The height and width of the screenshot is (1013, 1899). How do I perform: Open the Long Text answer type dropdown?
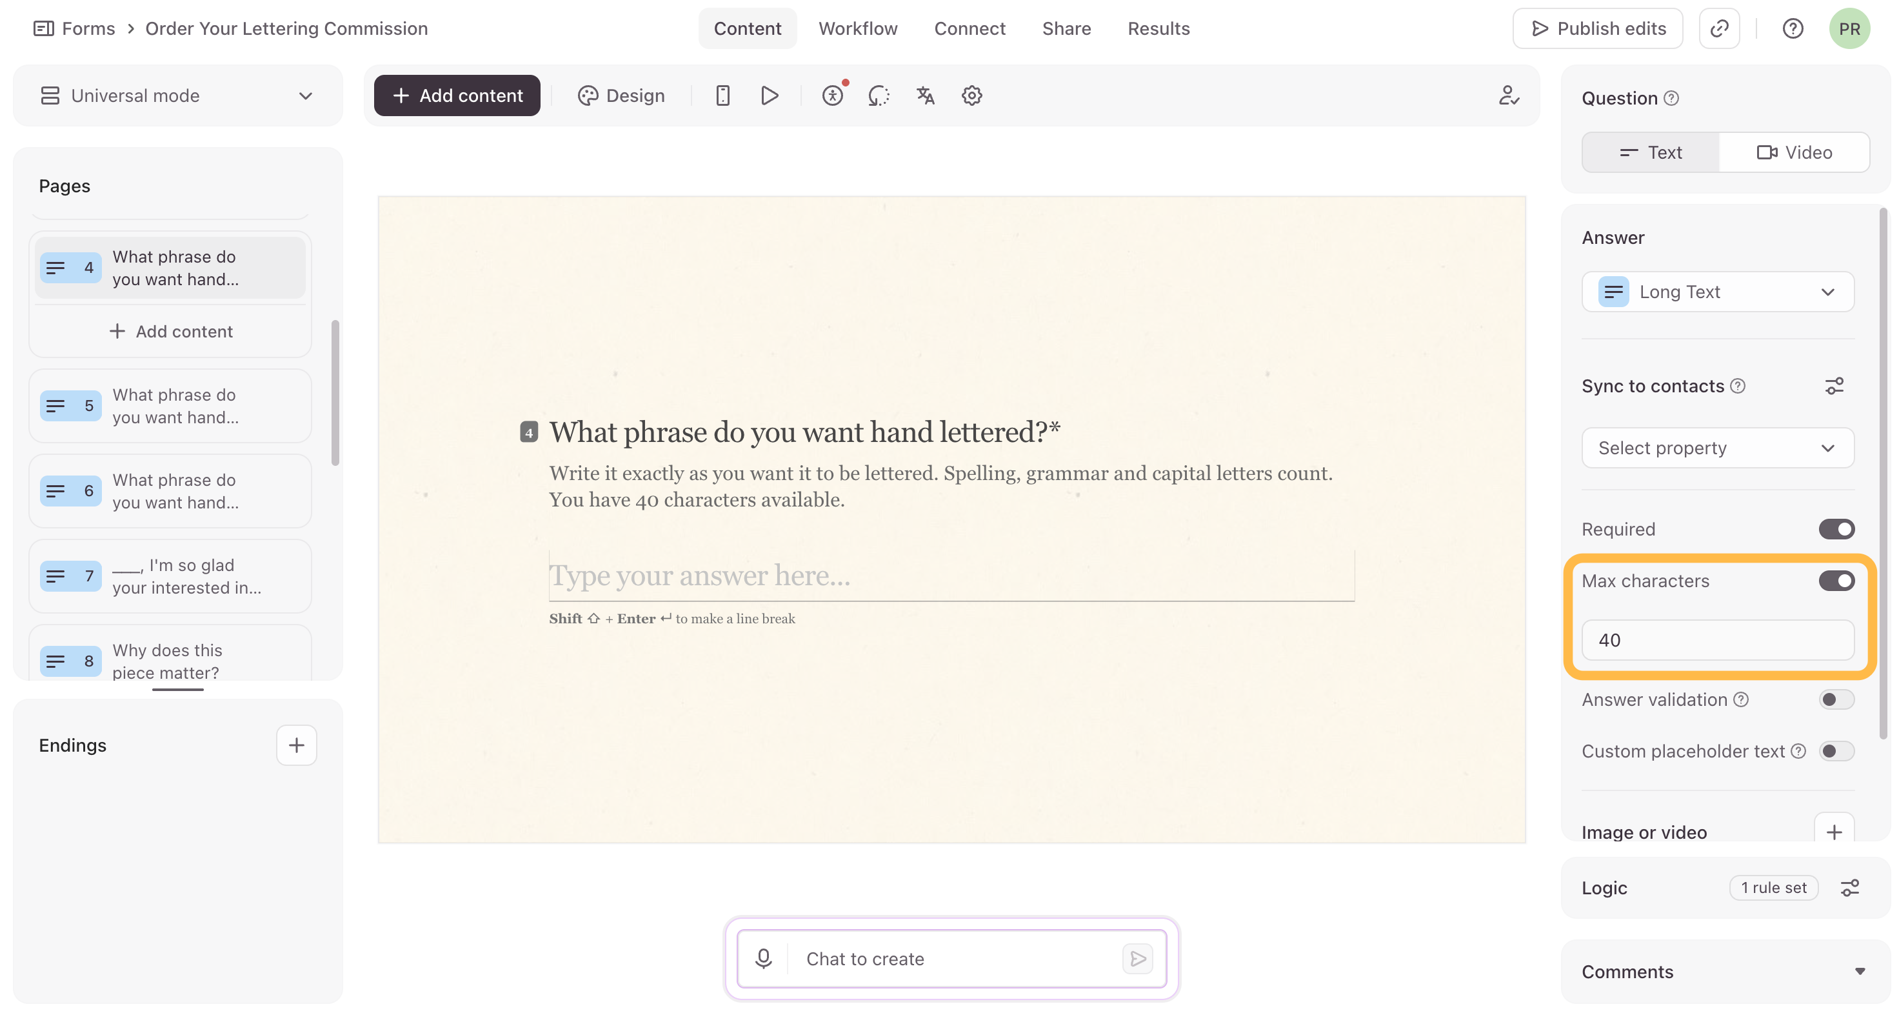tap(1717, 292)
